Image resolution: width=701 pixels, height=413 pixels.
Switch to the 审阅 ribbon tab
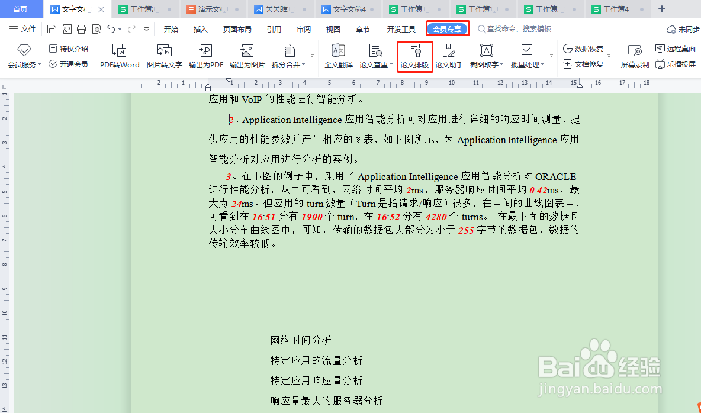[304, 29]
